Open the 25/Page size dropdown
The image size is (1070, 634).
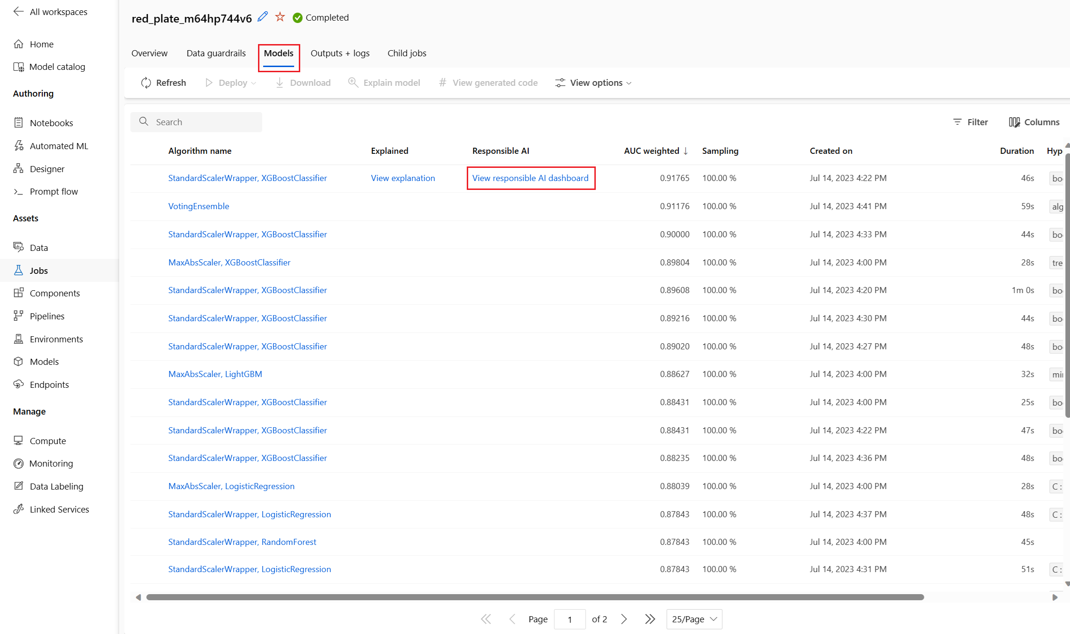pyautogui.click(x=694, y=619)
